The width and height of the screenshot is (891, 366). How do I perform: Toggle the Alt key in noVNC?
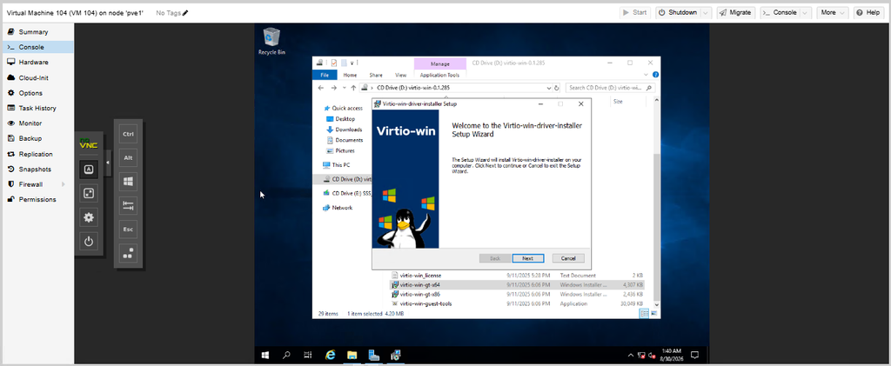pos(128,157)
